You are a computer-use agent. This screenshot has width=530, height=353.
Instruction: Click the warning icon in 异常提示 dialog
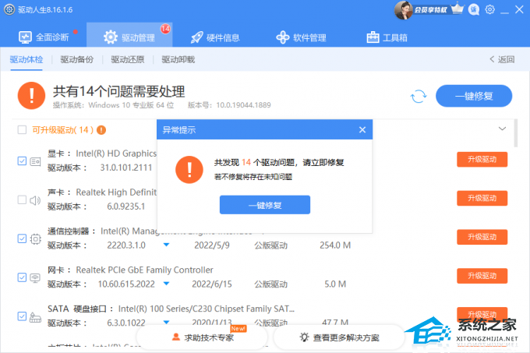(189, 170)
